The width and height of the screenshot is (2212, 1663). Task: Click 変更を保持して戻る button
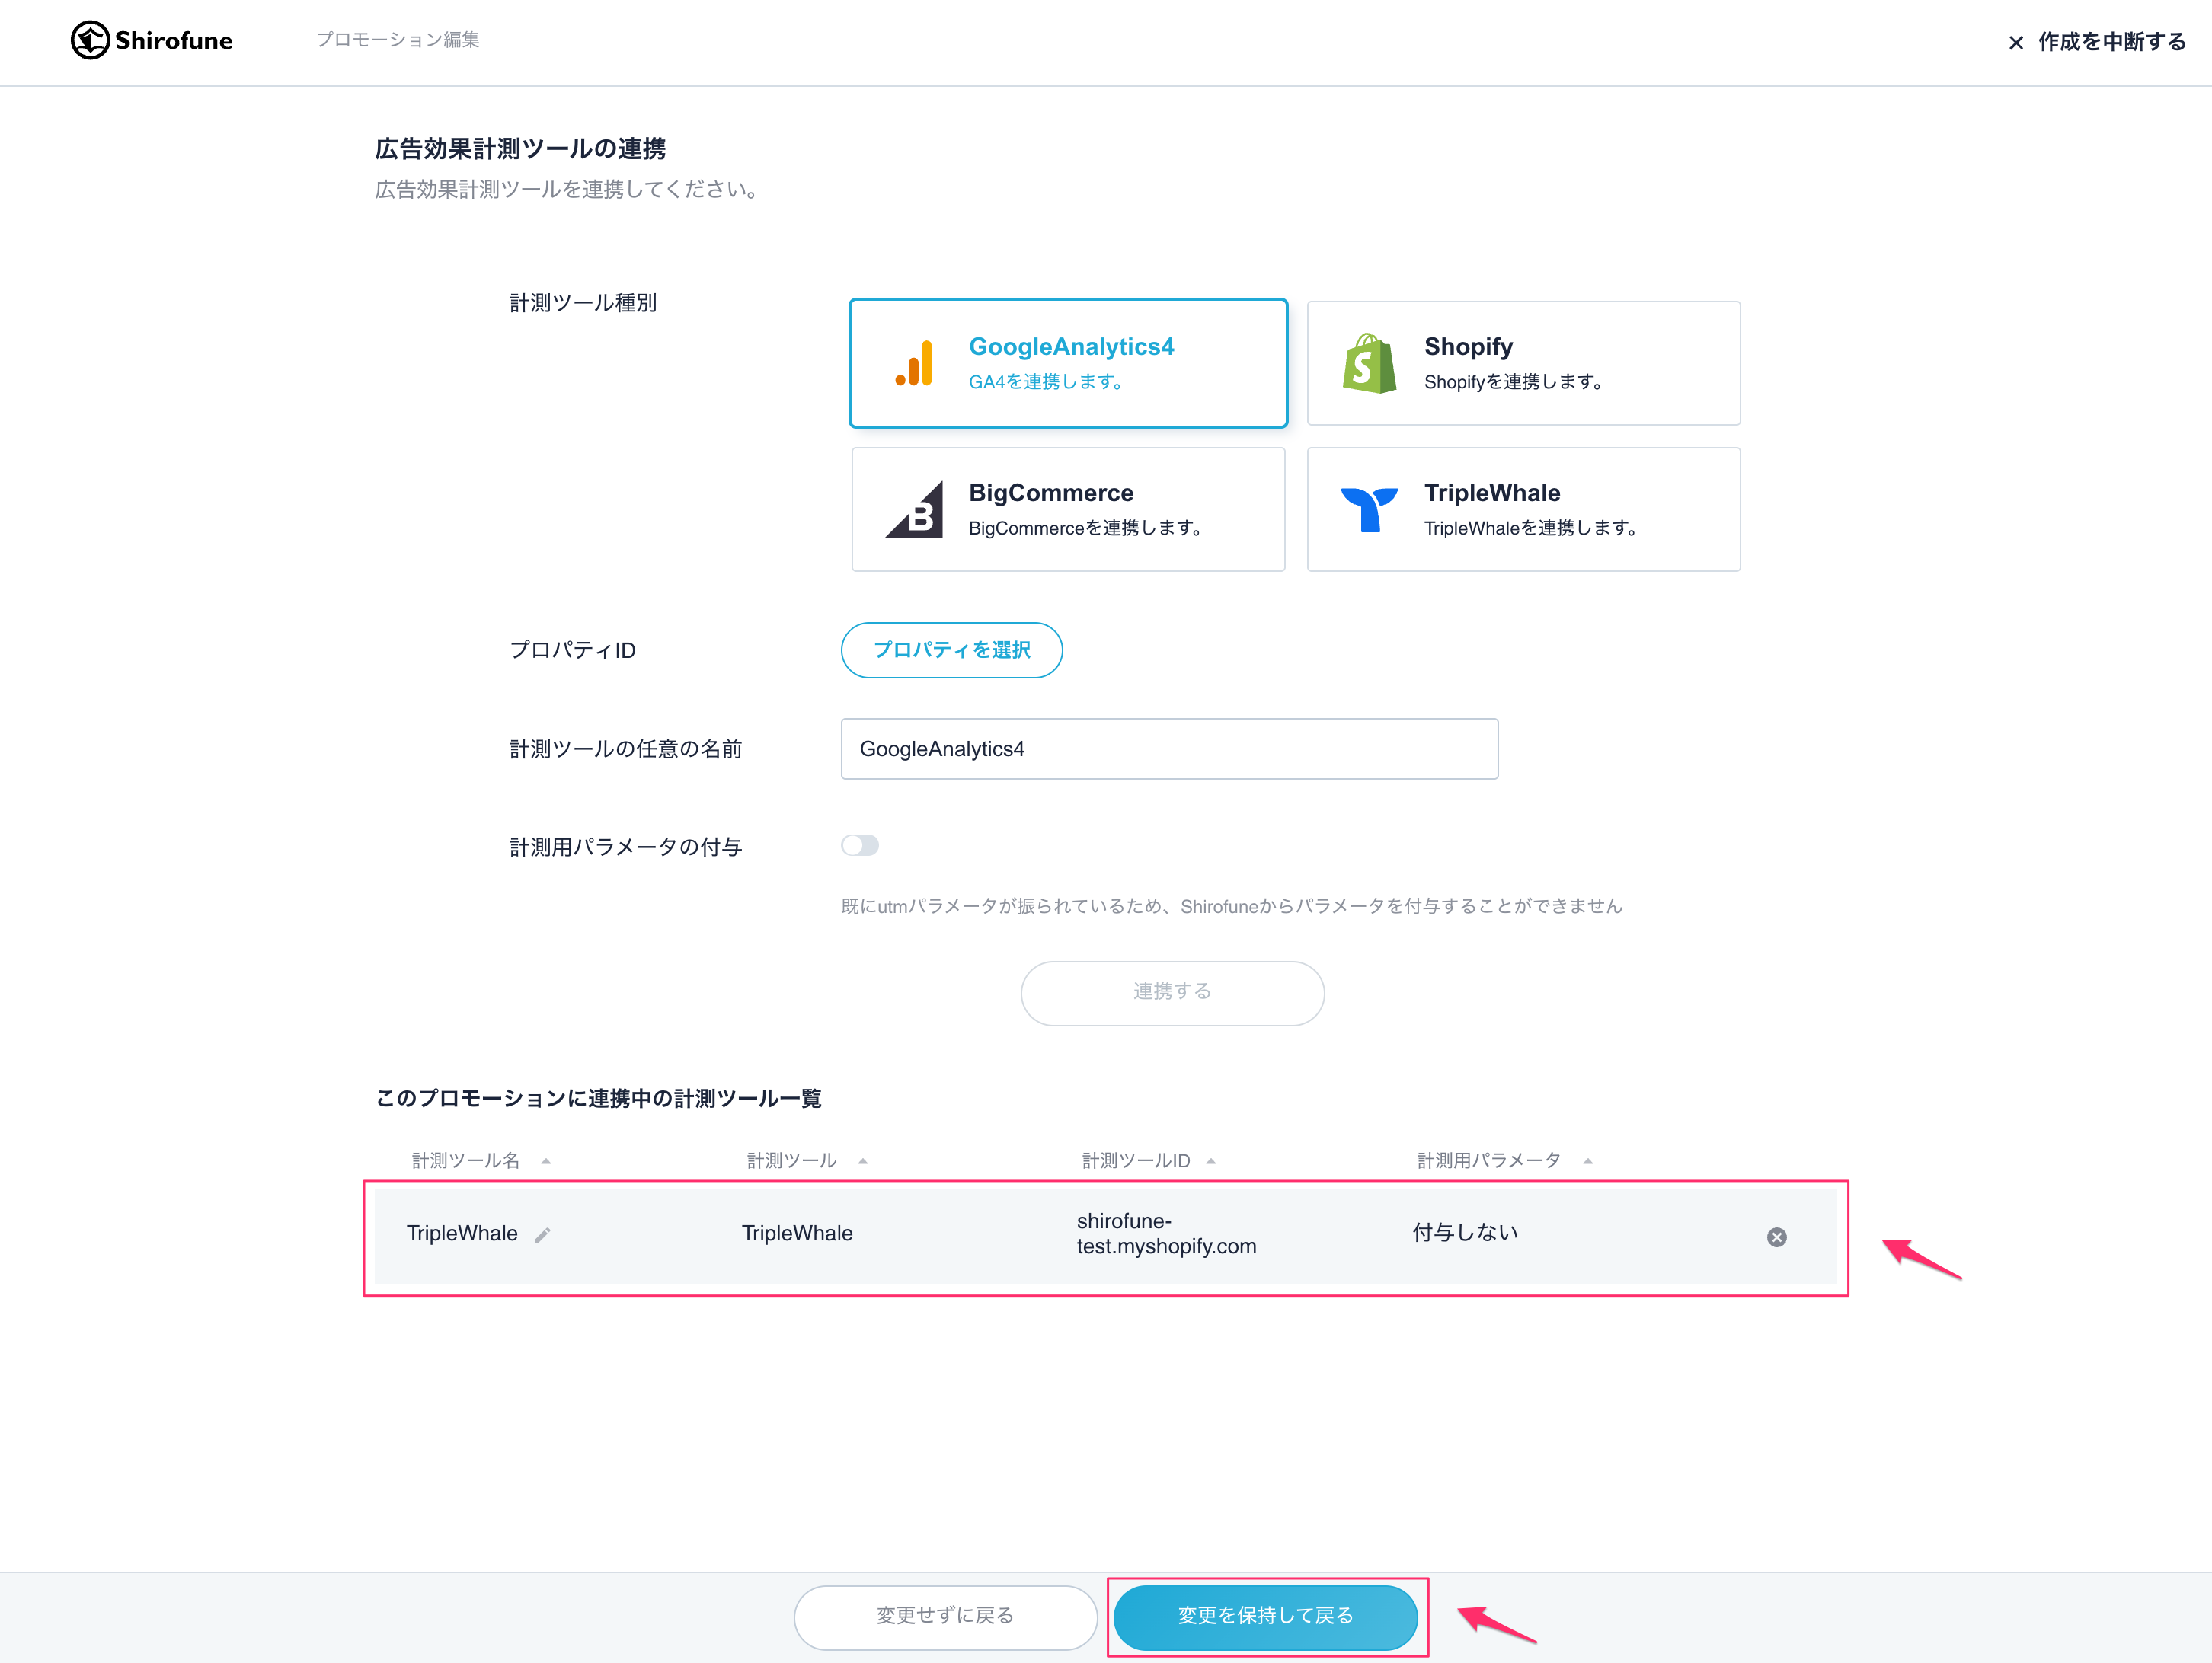coord(1265,1616)
